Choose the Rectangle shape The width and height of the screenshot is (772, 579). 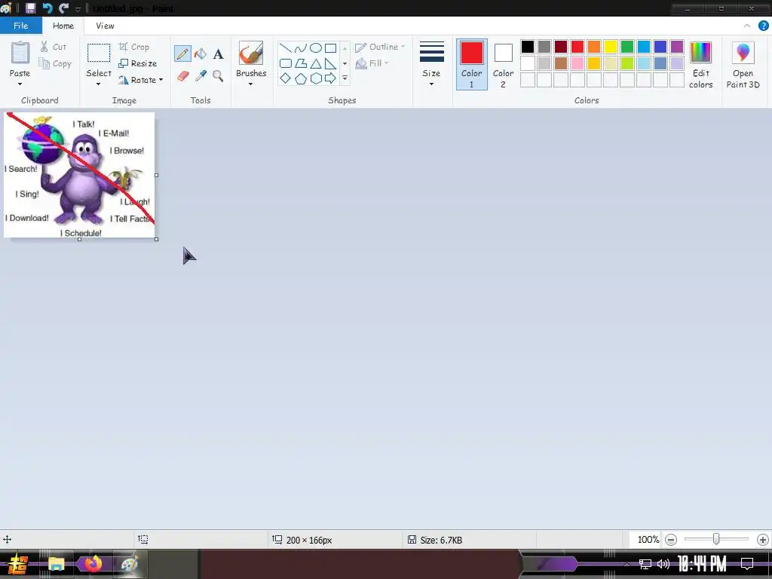tap(331, 48)
